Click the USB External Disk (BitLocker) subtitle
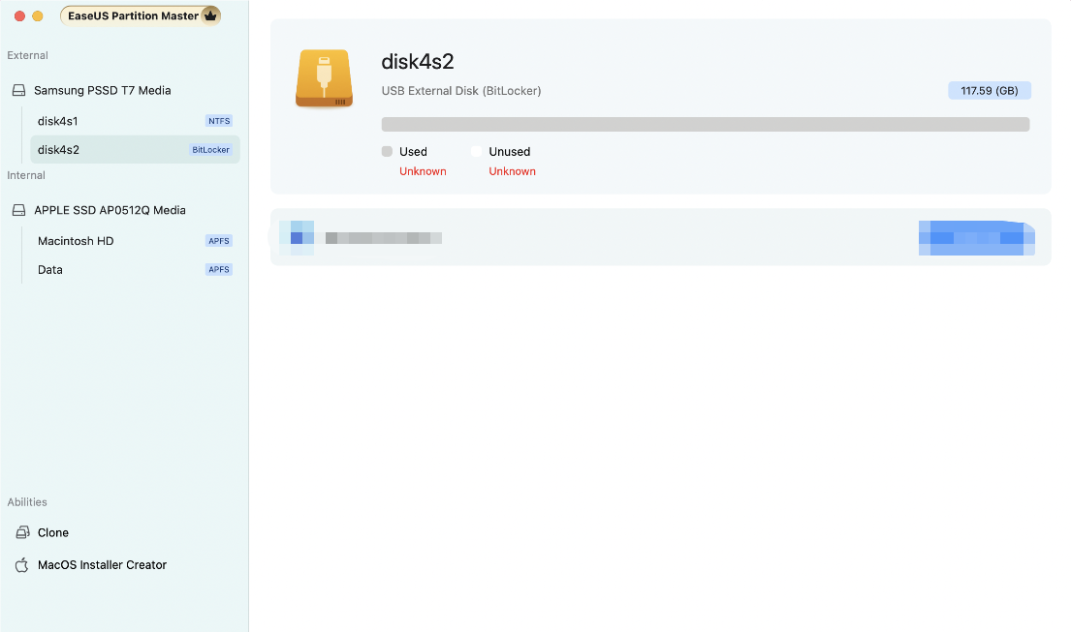This screenshot has height=632, width=1071. coord(461,91)
